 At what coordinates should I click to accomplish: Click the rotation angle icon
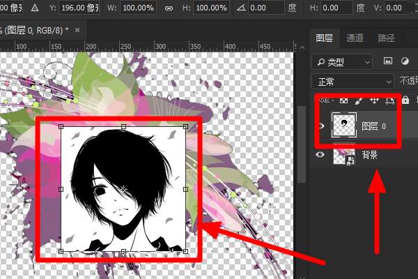tap(241, 8)
